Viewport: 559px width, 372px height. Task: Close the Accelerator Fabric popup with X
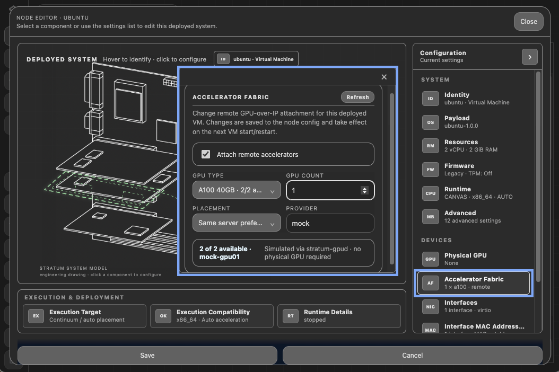(384, 77)
